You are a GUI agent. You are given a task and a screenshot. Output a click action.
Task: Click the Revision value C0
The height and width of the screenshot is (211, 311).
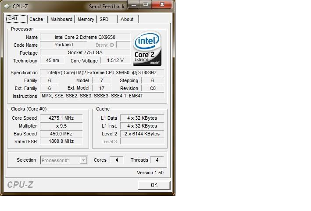pos(153,88)
